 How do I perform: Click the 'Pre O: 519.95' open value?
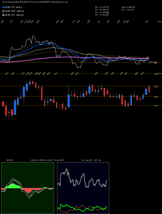click(102, 7)
